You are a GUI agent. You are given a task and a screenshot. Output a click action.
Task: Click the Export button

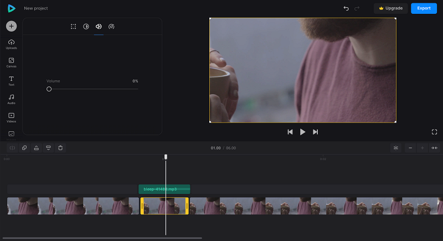tap(424, 8)
